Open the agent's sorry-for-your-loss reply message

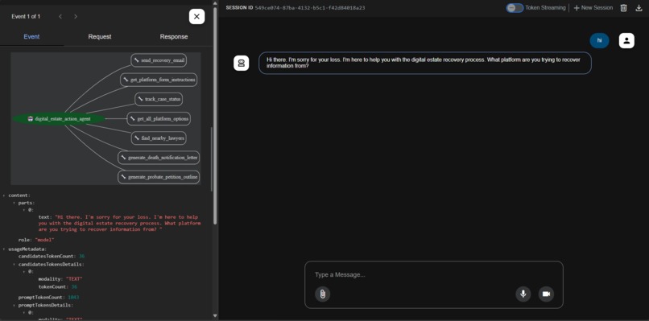point(425,63)
